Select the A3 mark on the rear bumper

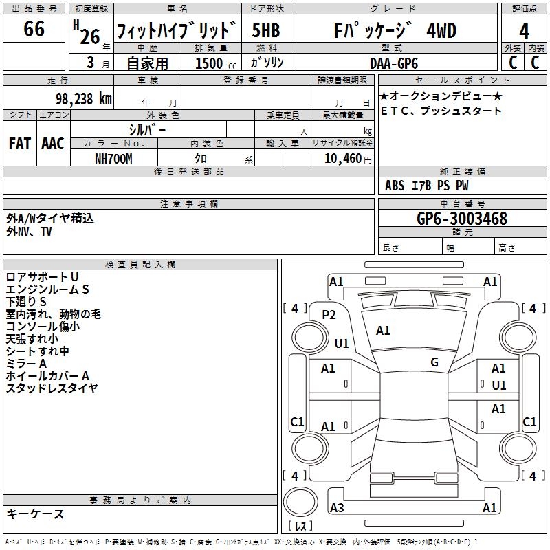[337, 507]
